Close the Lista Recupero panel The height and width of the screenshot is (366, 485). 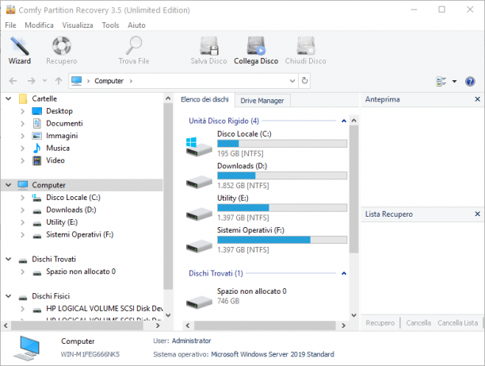477,214
